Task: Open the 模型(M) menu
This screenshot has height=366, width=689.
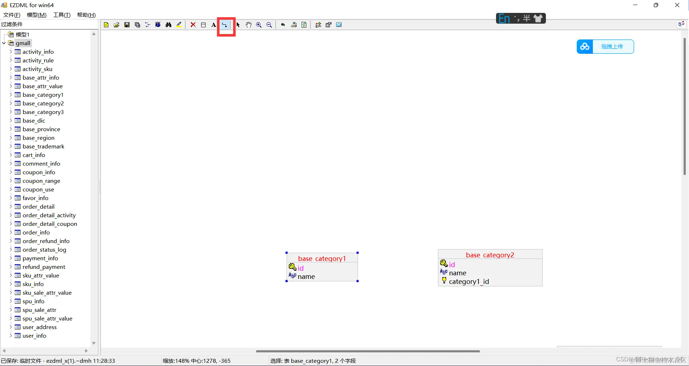Action: pos(37,15)
